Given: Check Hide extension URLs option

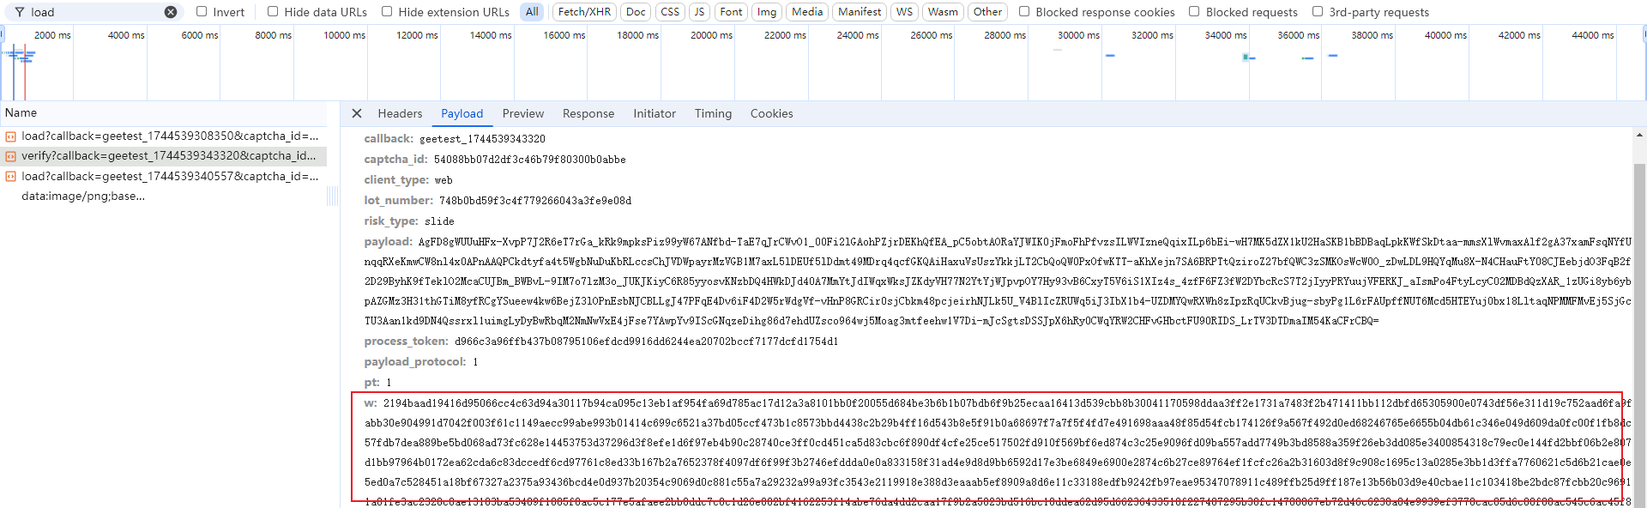Looking at the screenshot, I should tap(387, 12).
